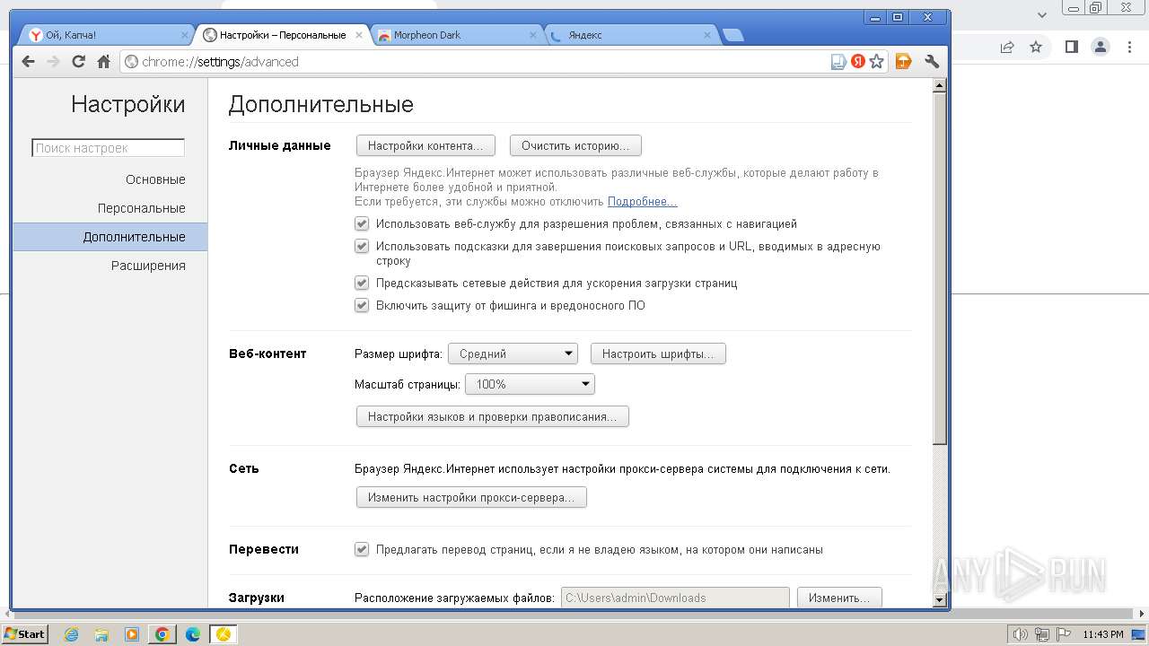Click the settings page vertical scrollbar thumb
1149x646 pixels.
(x=940, y=269)
